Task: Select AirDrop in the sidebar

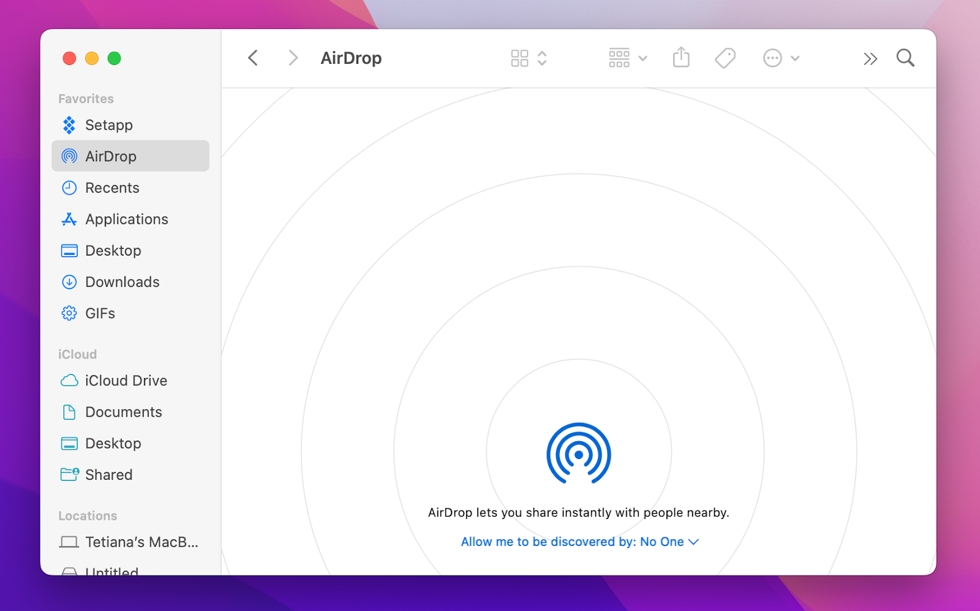Action: 130,156
